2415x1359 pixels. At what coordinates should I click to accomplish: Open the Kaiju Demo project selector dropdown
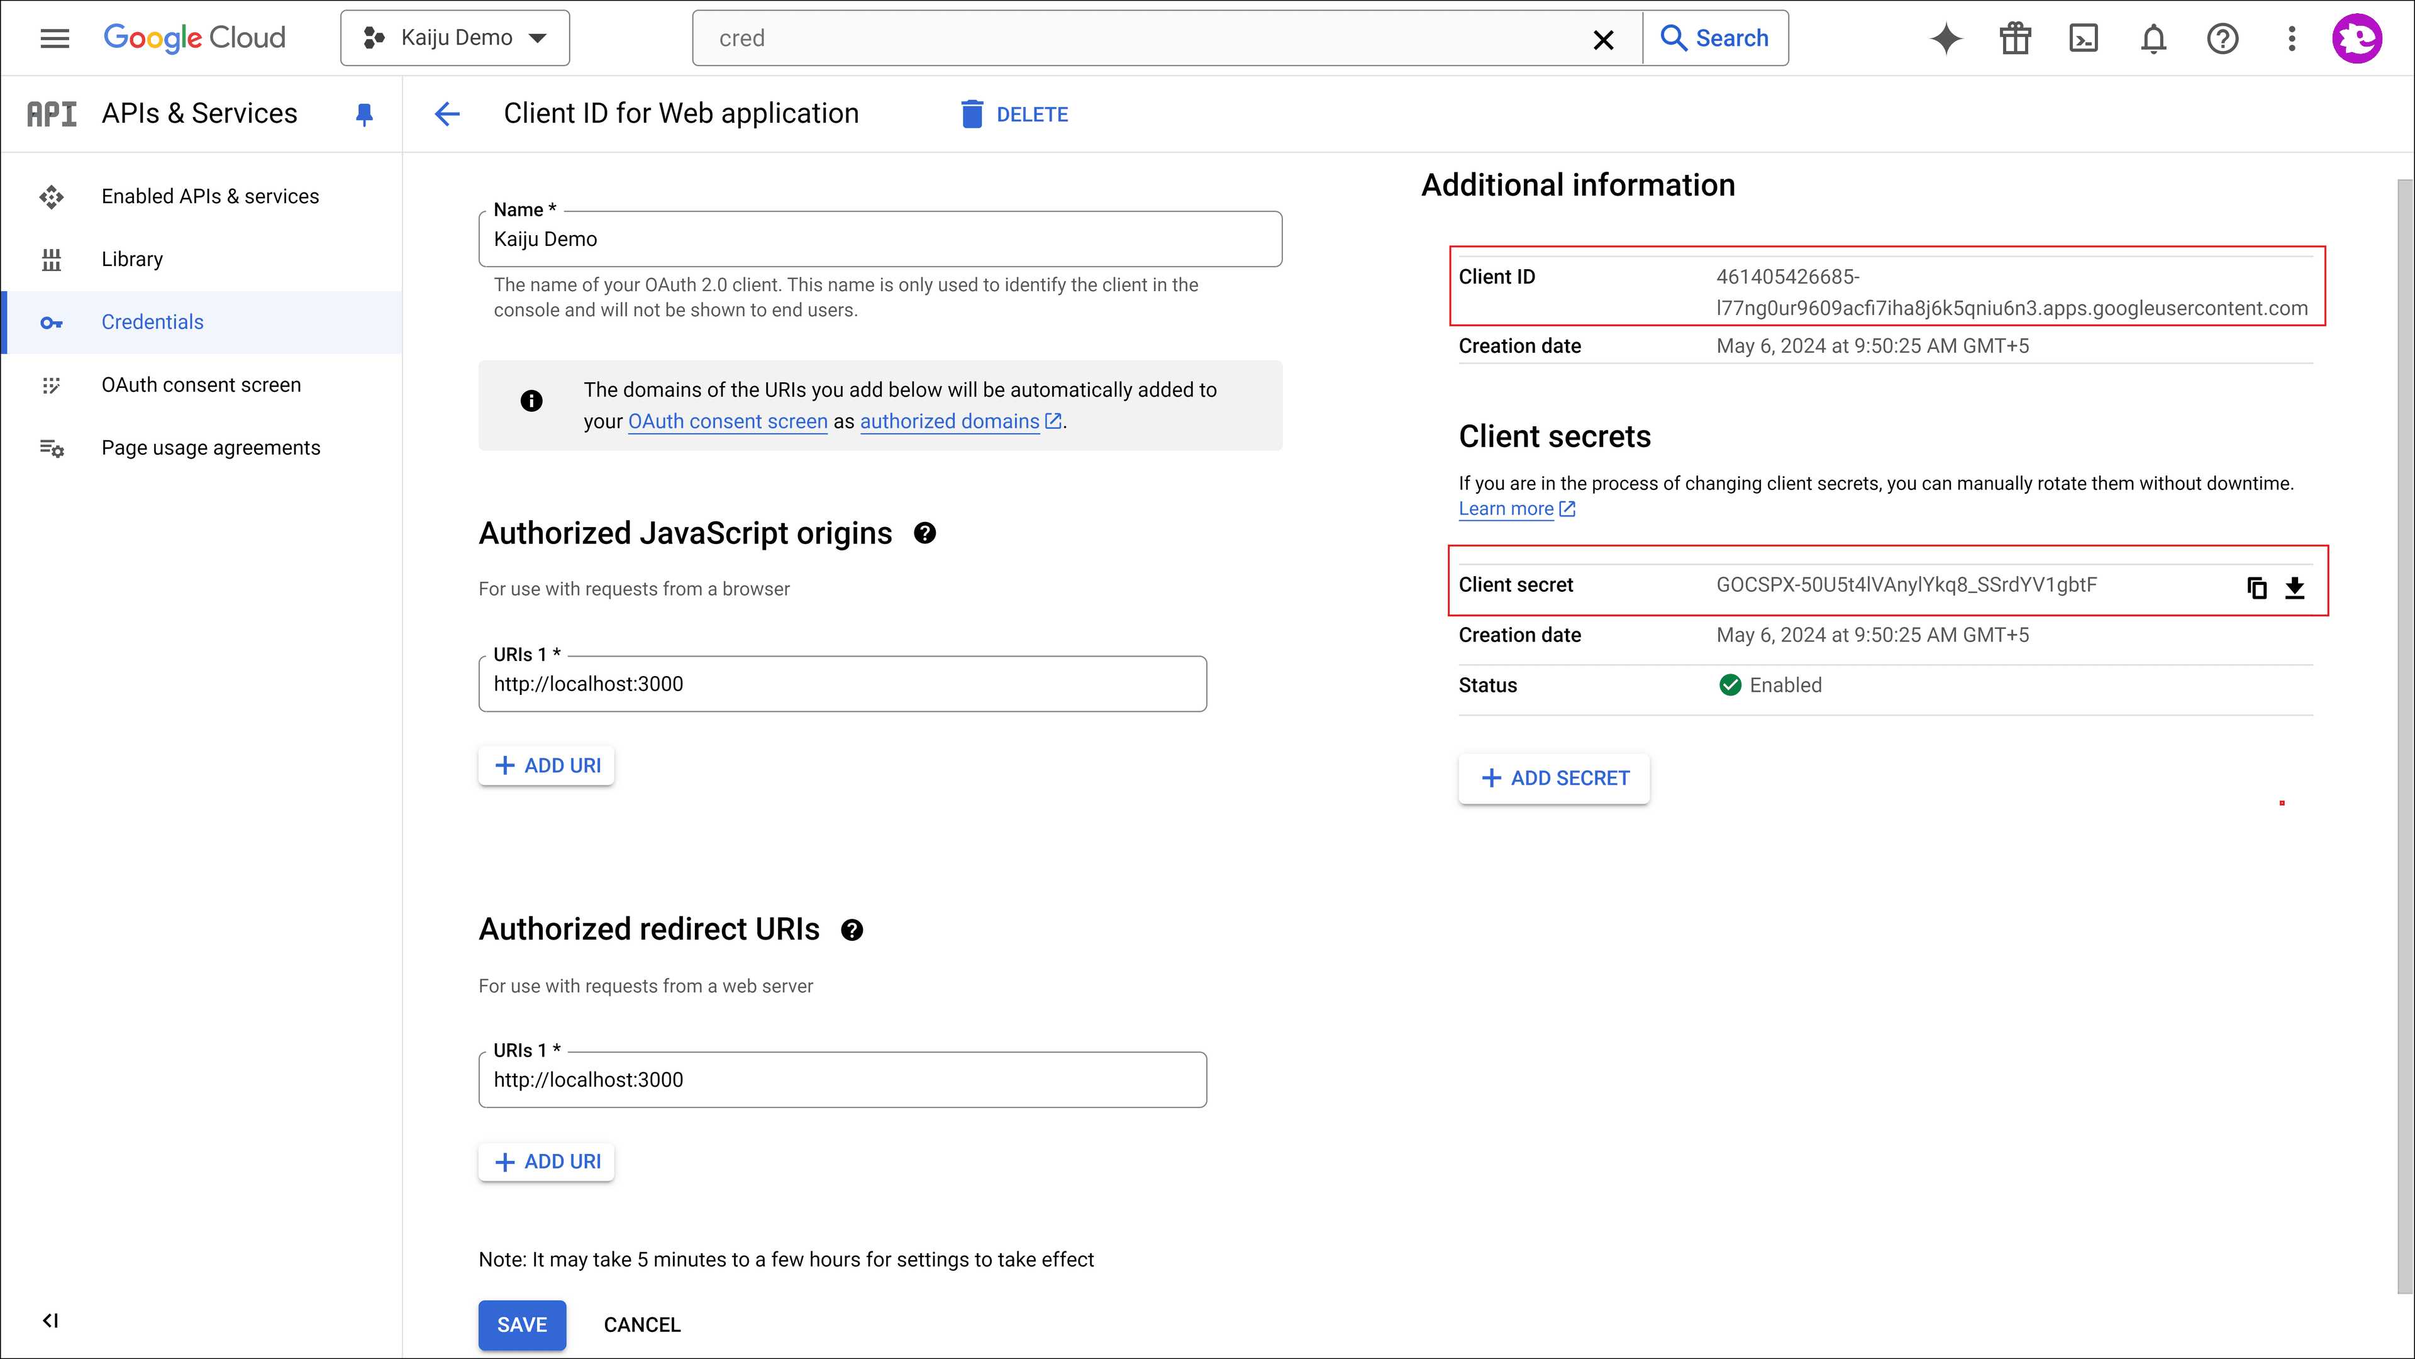click(455, 38)
